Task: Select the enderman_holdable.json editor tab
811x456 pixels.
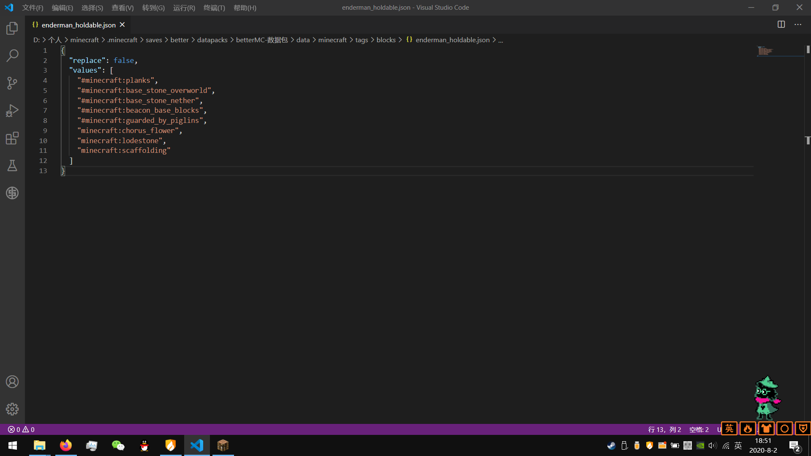Action: [78, 25]
